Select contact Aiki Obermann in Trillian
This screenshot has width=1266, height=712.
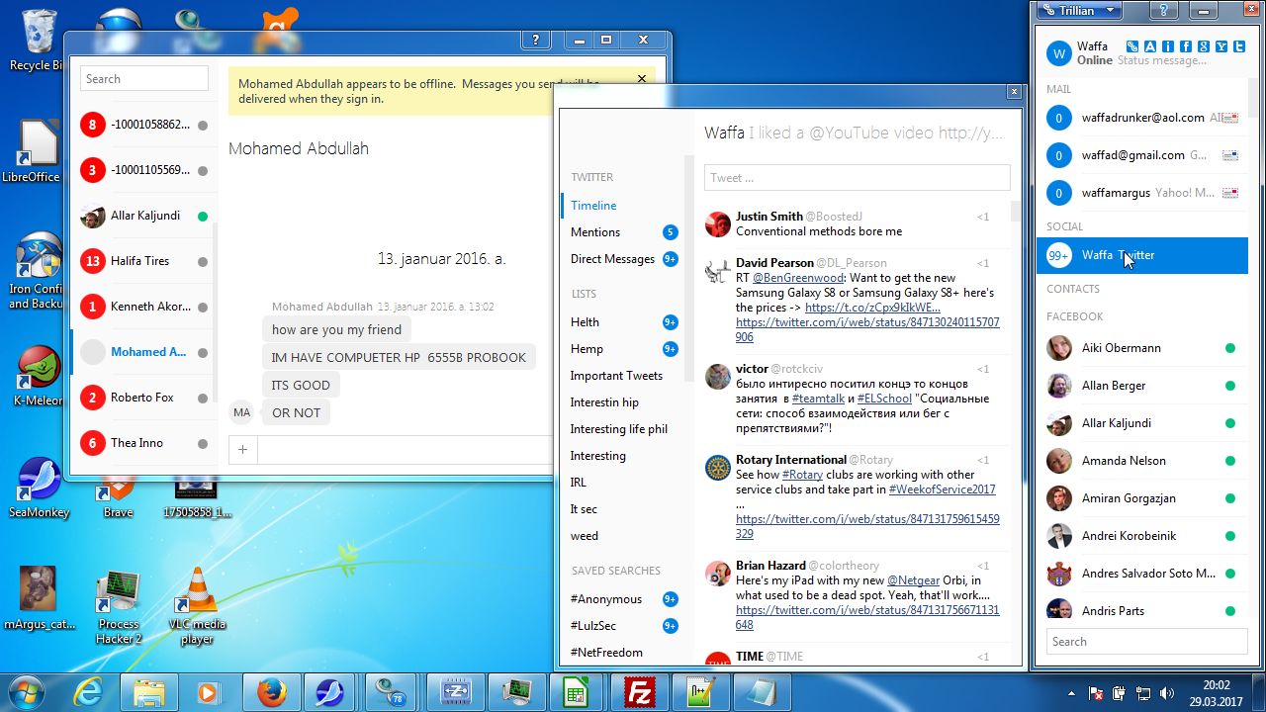coord(1142,348)
